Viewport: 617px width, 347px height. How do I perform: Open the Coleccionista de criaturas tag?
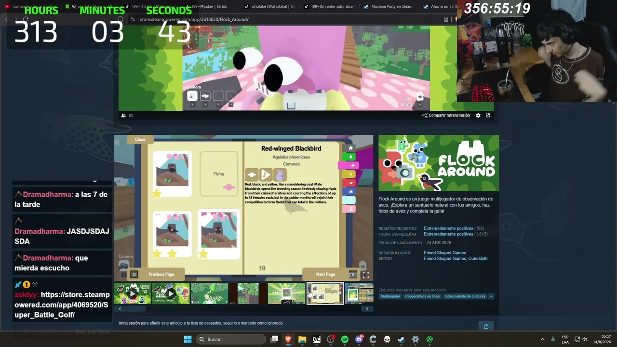click(465, 296)
